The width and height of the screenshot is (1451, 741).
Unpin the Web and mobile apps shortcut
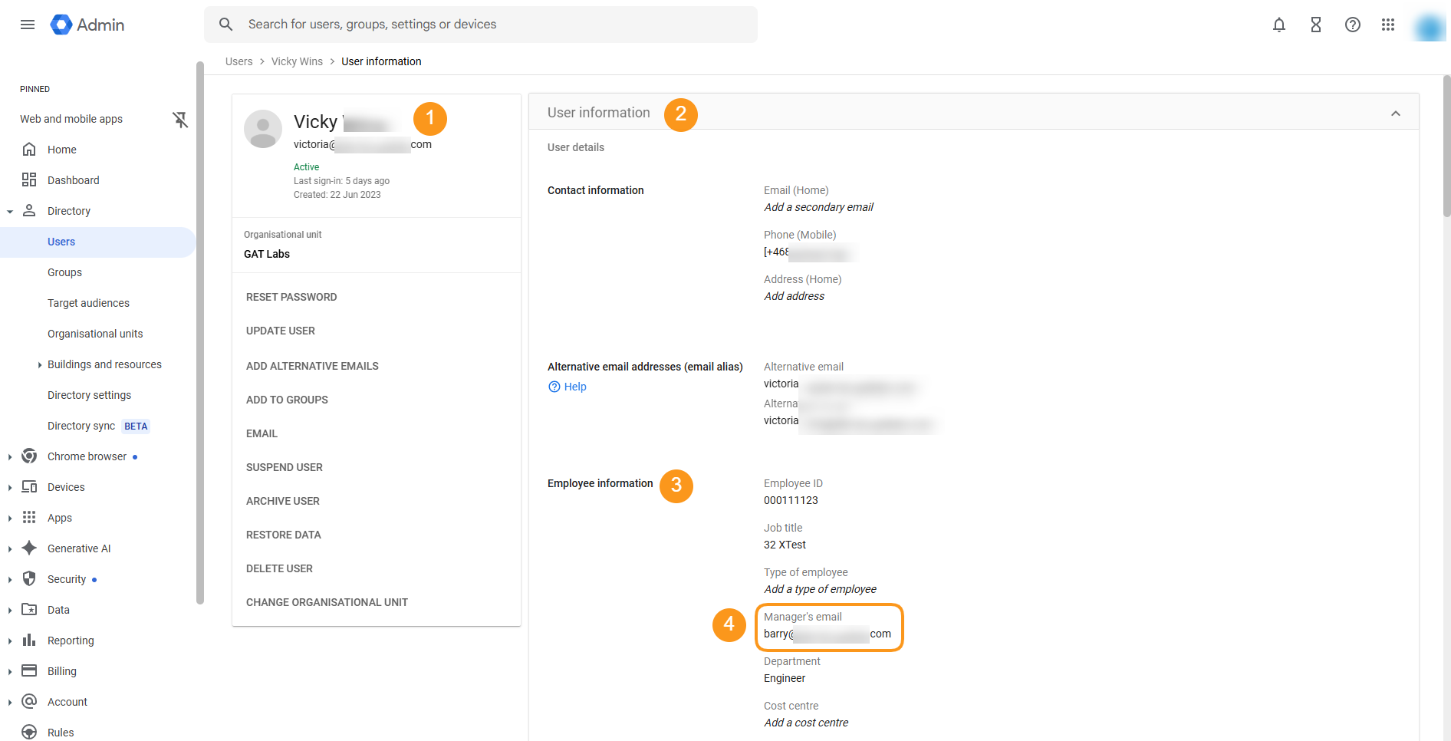[180, 120]
